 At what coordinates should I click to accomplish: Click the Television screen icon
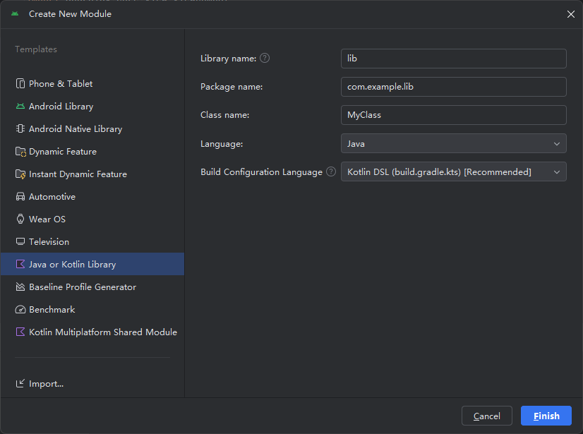tap(20, 242)
